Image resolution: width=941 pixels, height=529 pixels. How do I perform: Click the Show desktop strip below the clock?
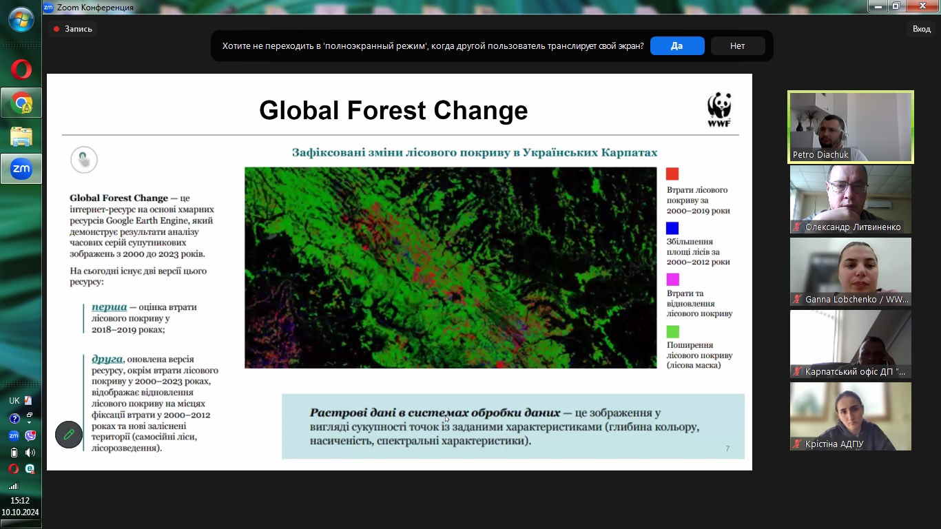point(21,523)
